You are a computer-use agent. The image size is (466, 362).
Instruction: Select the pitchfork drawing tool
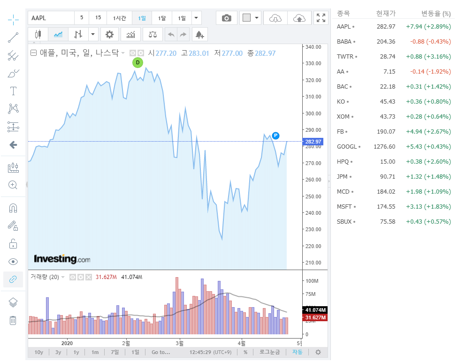pyautogui.click(x=13, y=55)
